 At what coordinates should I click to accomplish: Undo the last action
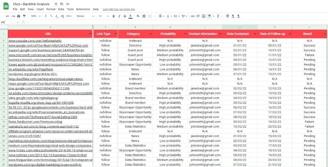[x=8, y=16]
